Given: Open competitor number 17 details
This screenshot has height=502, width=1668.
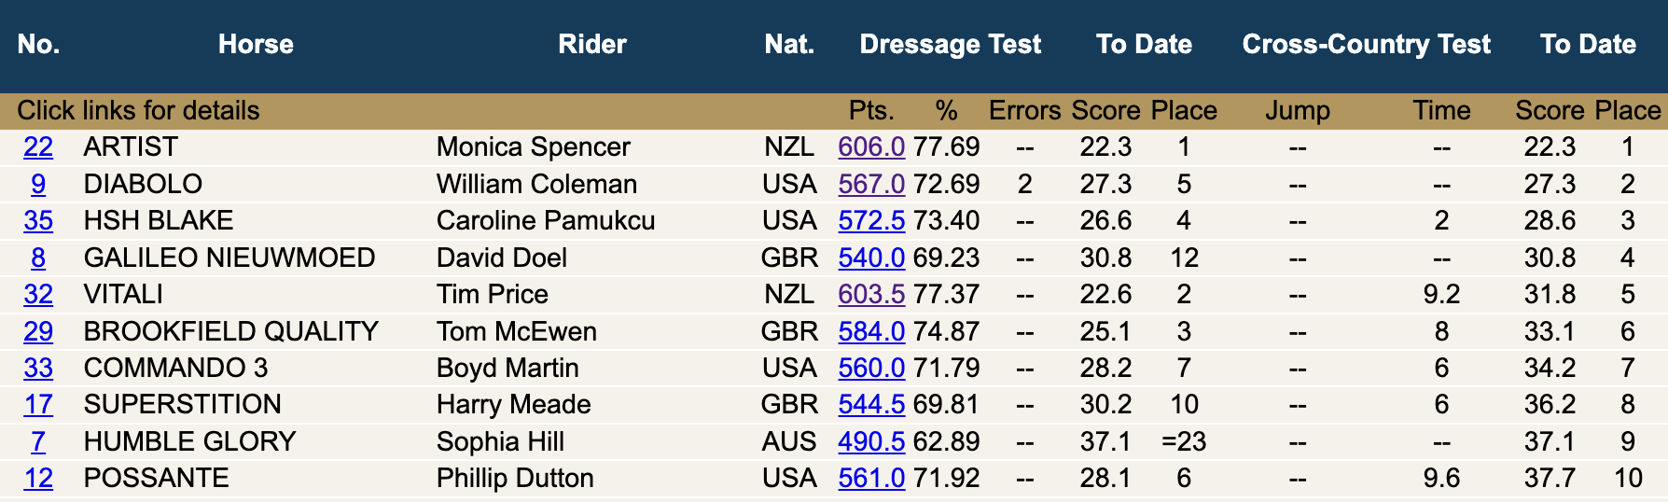Looking at the screenshot, I should point(38,405).
